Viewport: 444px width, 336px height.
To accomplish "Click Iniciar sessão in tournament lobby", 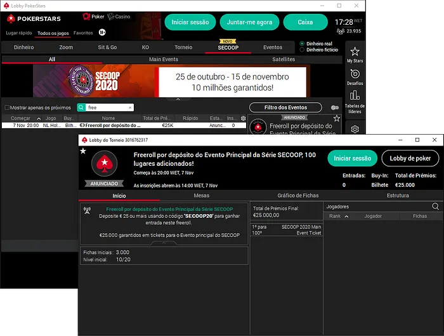I will (352, 158).
